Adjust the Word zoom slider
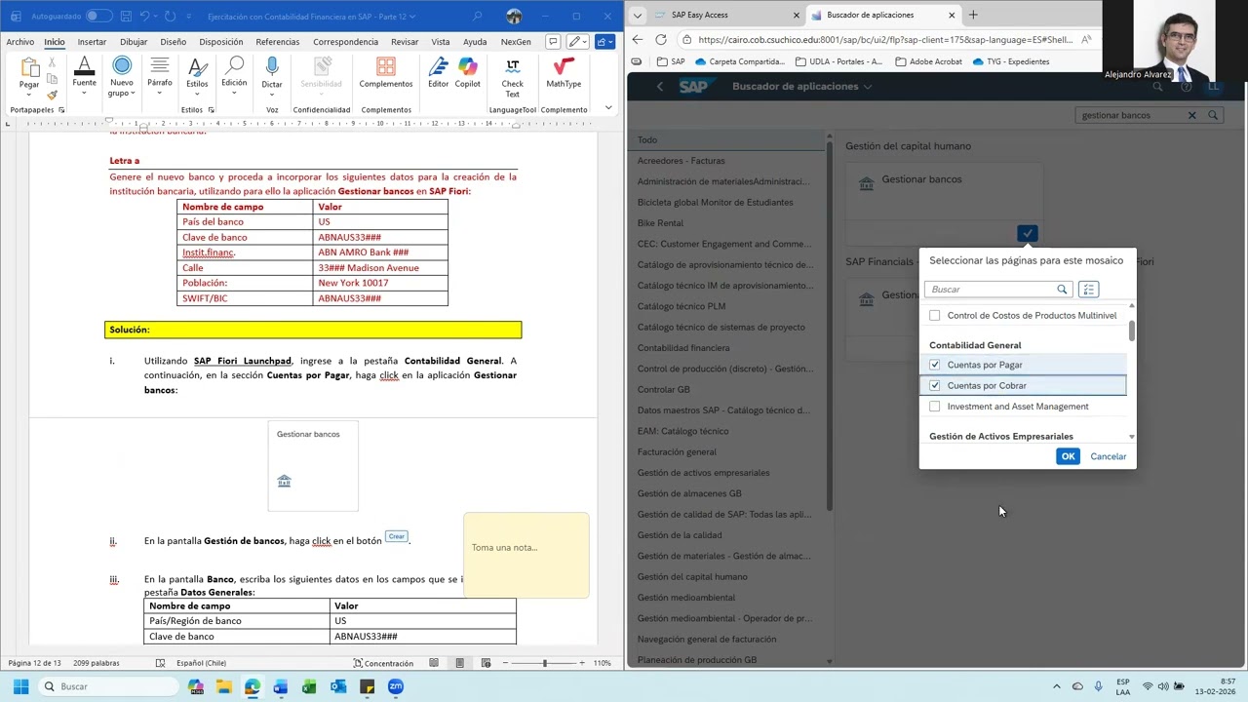This screenshot has width=1248, height=702. 544,663
